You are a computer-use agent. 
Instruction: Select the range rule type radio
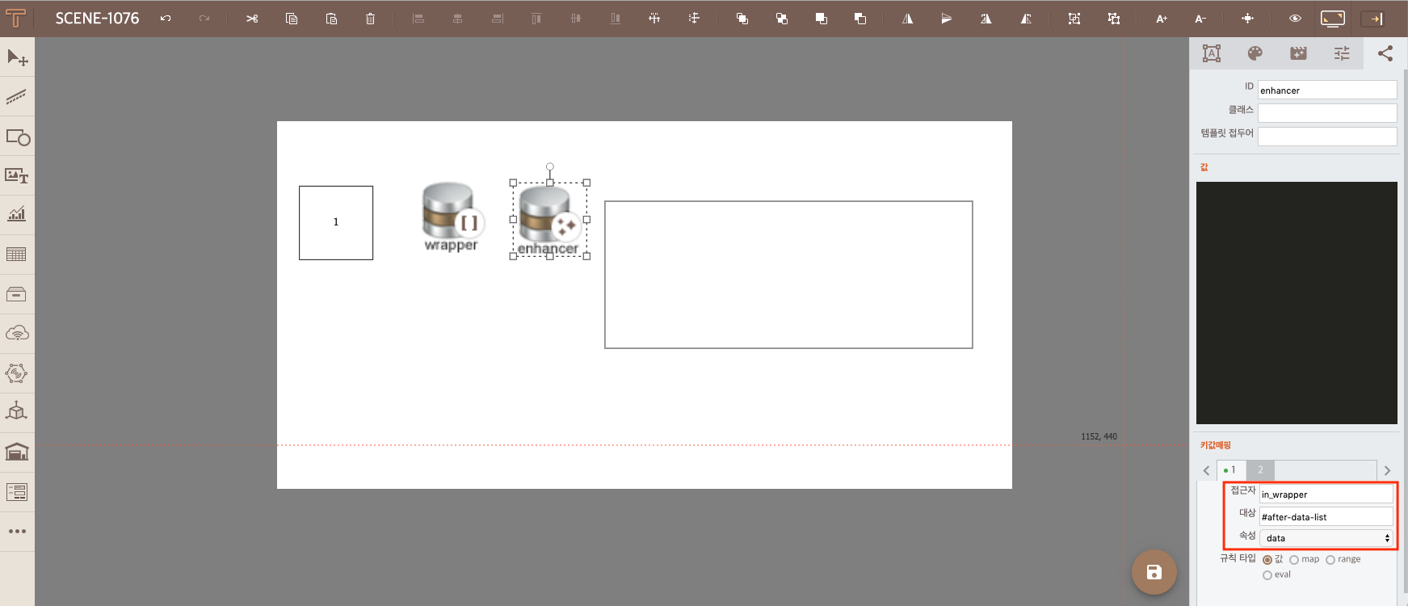(x=1330, y=560)
